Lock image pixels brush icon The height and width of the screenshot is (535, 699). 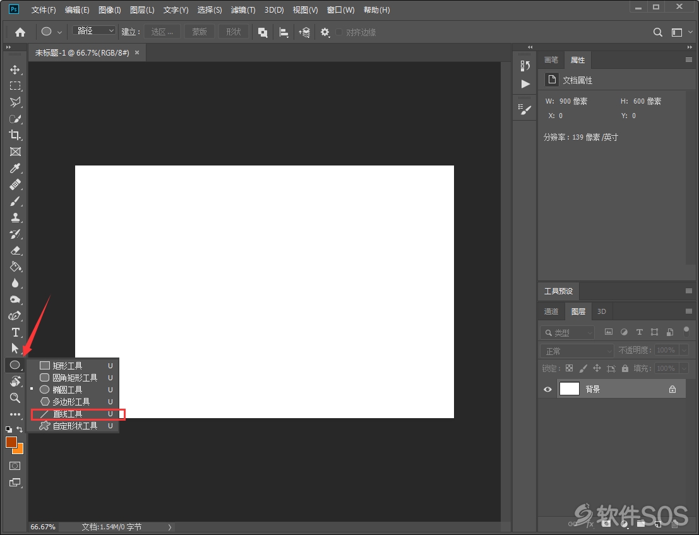(583, 368)
